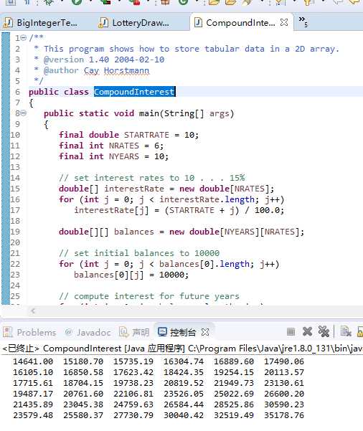Click the Java file icon on CompoundInte... tab
This screenshot has height=431, width=363.
point(198,22)
